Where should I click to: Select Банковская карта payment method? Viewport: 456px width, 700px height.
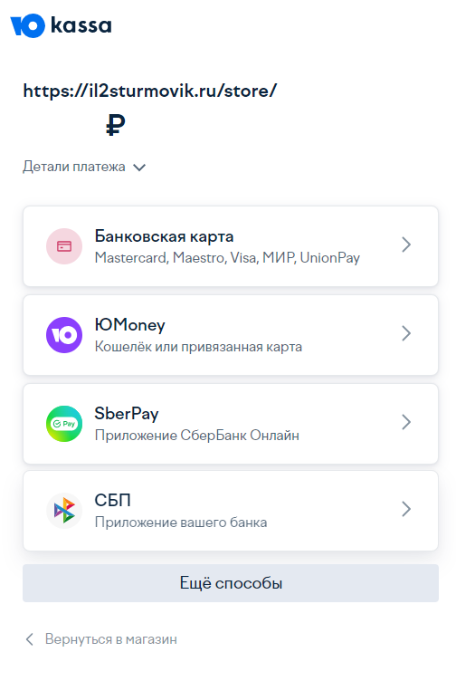point(231,246)
